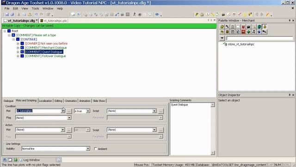Open the Condition Plot dropdown

(x=63, y=111)
